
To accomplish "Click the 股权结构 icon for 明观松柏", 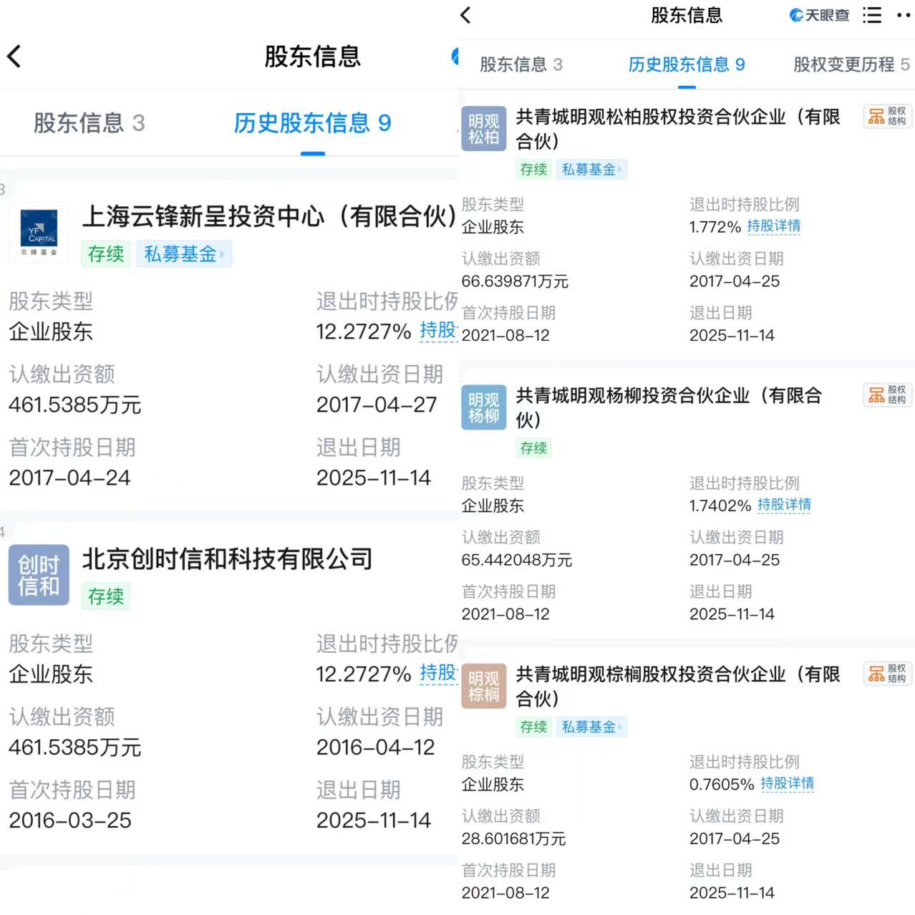I will (x=887, y=117).
